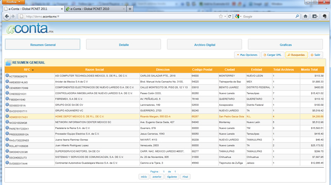Jump to last page with Final

185,177
